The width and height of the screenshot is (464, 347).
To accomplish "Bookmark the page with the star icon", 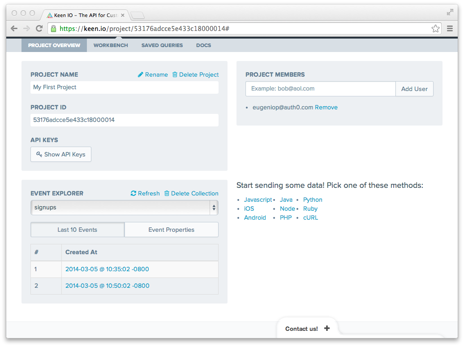I will click(x=435, y=28).
